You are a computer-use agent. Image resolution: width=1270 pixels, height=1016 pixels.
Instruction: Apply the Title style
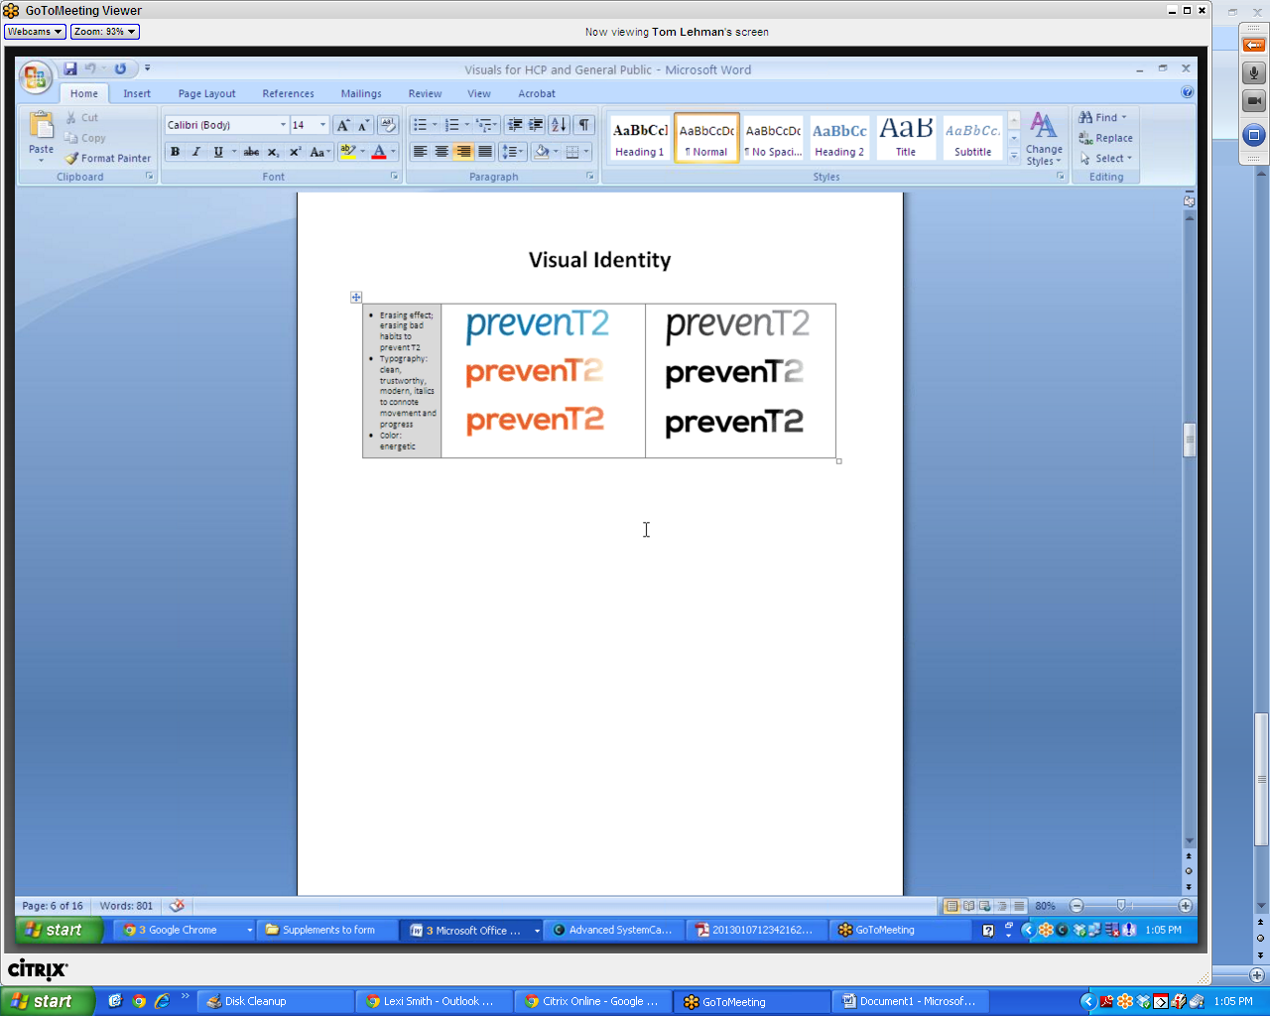[x=906, y=138]
